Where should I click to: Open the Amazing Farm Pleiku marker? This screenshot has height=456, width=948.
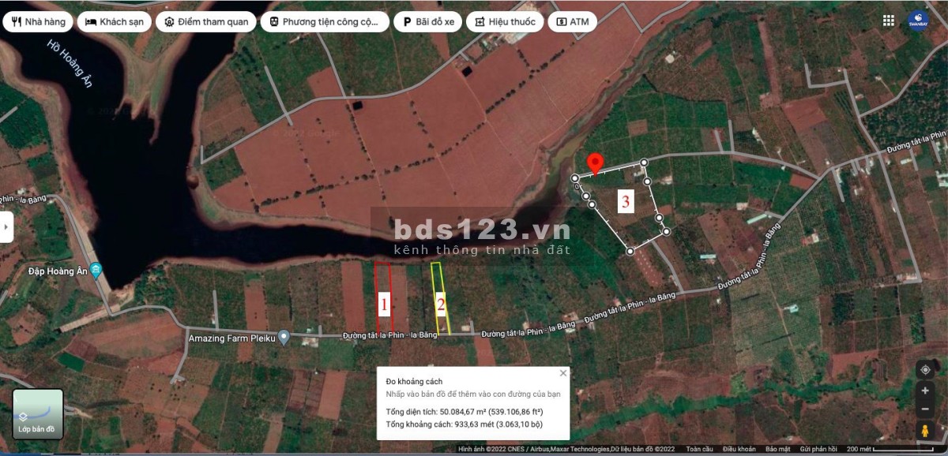[284, 338]
